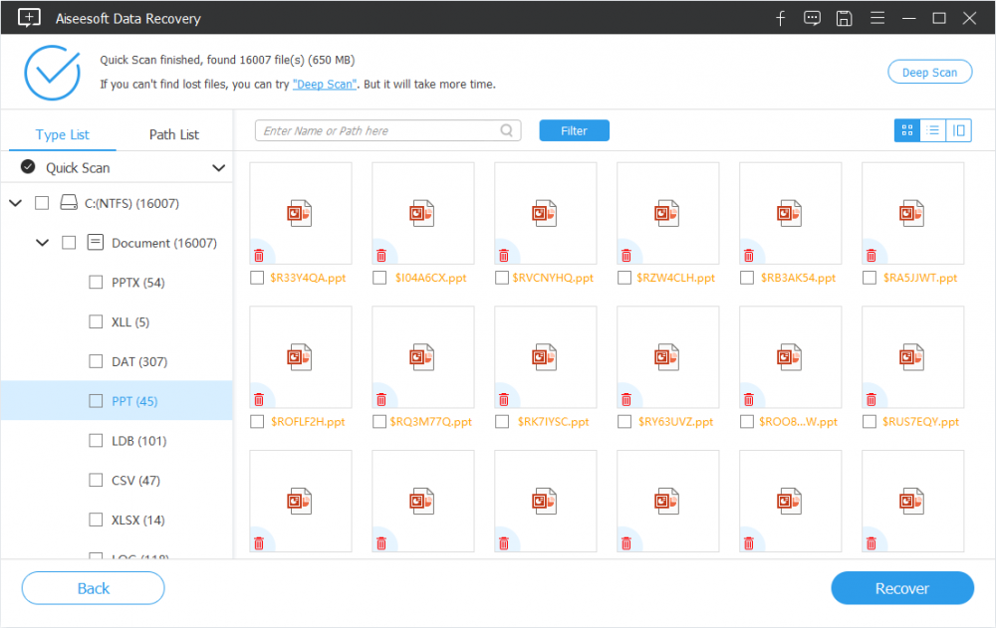Click the "Deep Scan" hyperlink
Viewport: 996px width, 628px height.
(323, 85)
